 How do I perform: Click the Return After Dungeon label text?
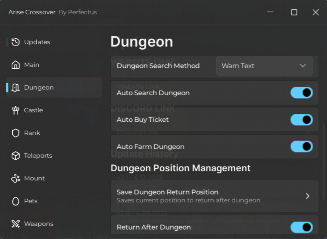click(x=154, y=227)
